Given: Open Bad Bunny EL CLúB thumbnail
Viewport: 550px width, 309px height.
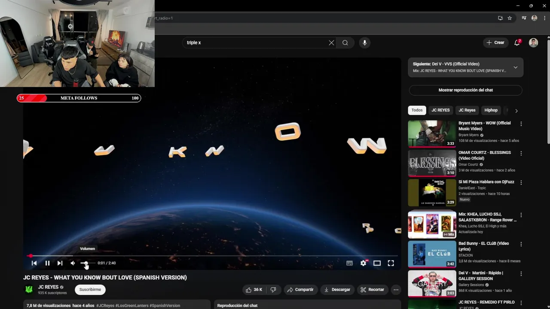Looking at the screenshot, I should click(432, 254).
